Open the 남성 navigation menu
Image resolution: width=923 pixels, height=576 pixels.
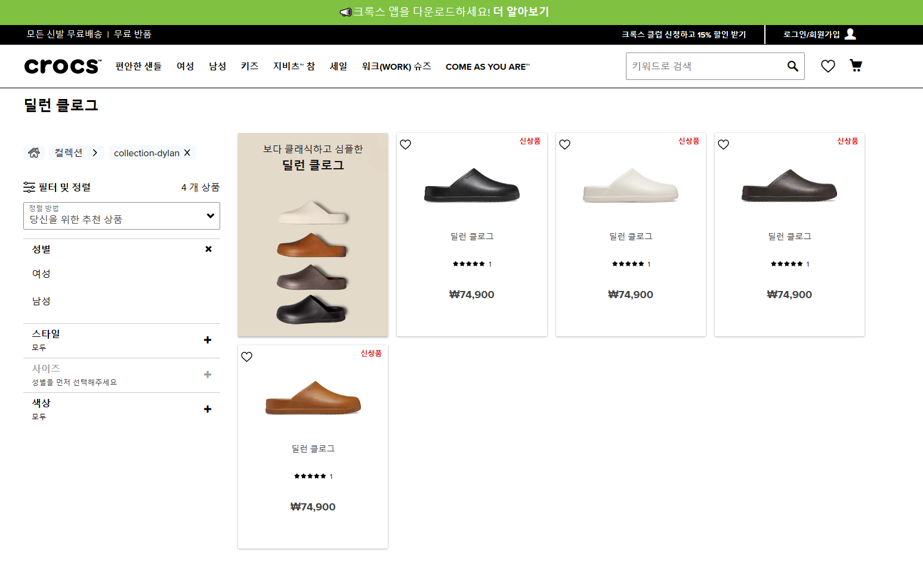218,66
